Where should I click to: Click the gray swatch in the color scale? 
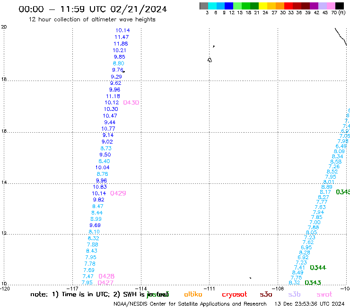[204, 6]
